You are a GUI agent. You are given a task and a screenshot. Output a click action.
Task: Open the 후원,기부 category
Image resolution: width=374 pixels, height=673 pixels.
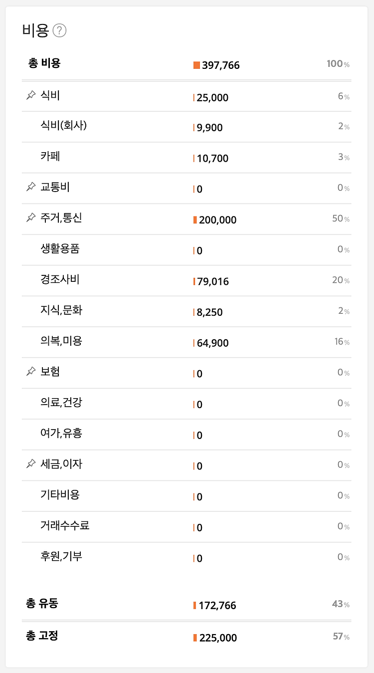pos(187,558)
